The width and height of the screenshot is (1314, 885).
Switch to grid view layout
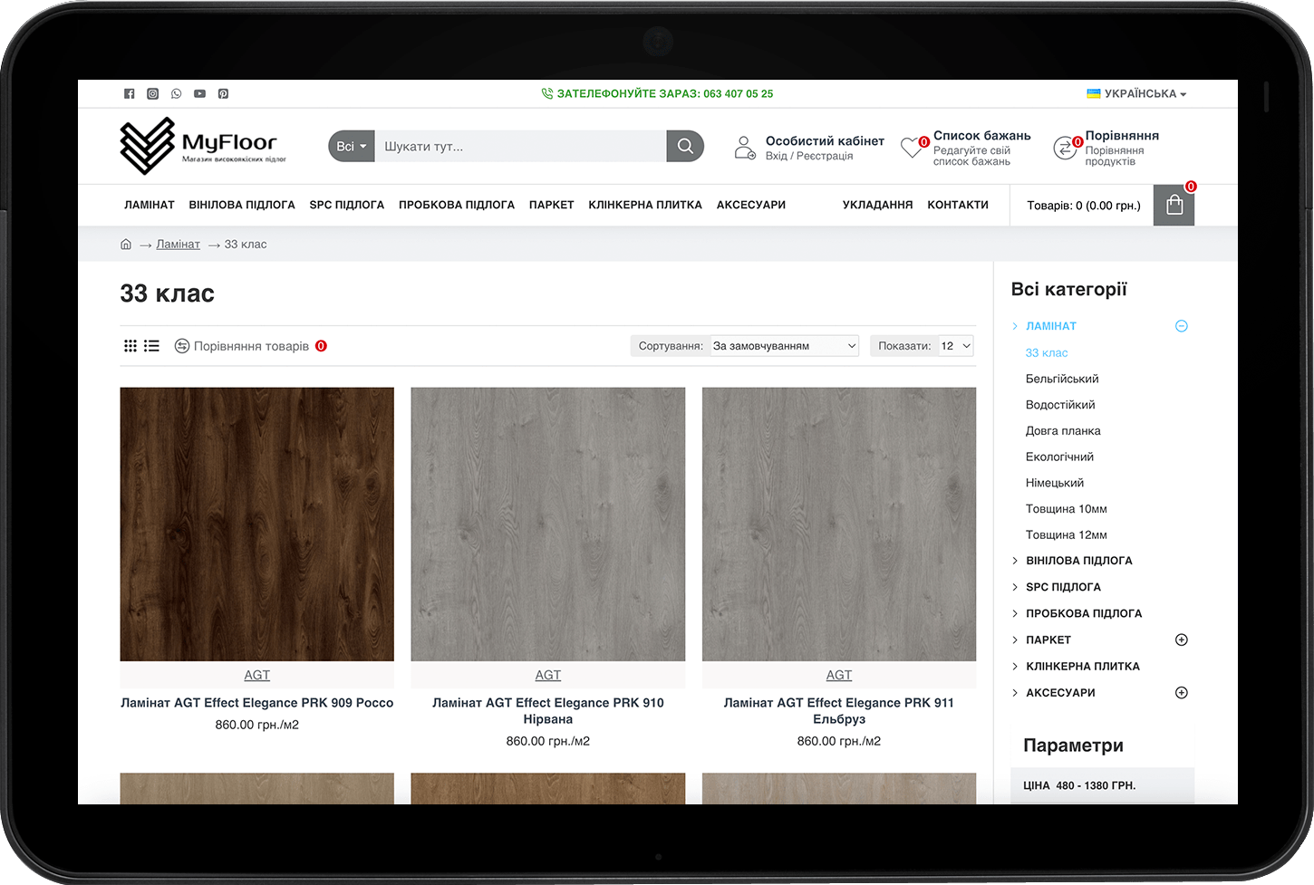point(130,346)
